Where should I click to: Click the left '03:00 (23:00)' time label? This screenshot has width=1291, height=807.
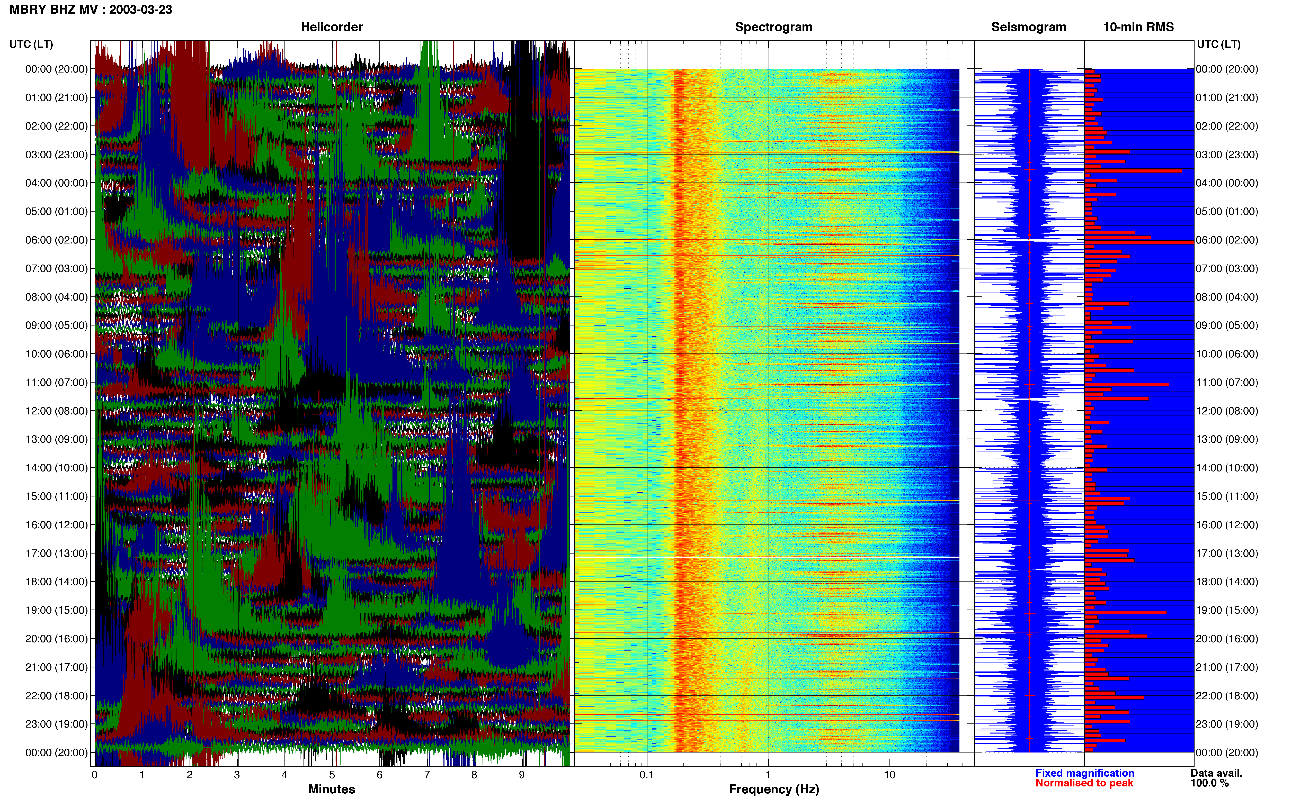point(57,155)
